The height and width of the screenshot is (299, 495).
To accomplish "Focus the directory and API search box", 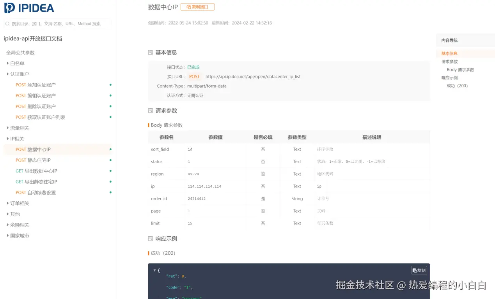I will (x=58, y=24).
